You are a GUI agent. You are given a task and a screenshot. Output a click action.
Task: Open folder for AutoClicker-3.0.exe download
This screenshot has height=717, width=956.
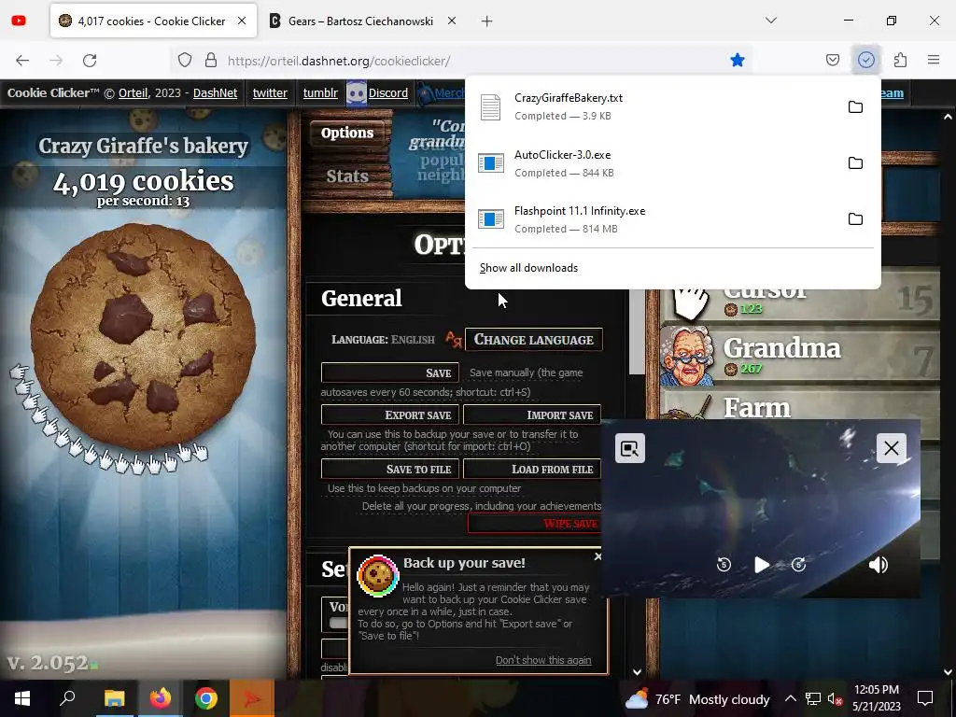(855, 162)
